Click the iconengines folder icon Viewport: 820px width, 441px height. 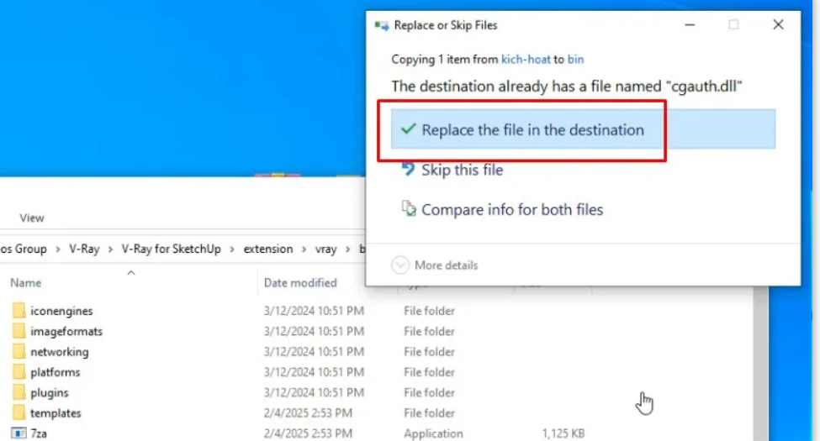pyautogui.click(x=19, y=311)
